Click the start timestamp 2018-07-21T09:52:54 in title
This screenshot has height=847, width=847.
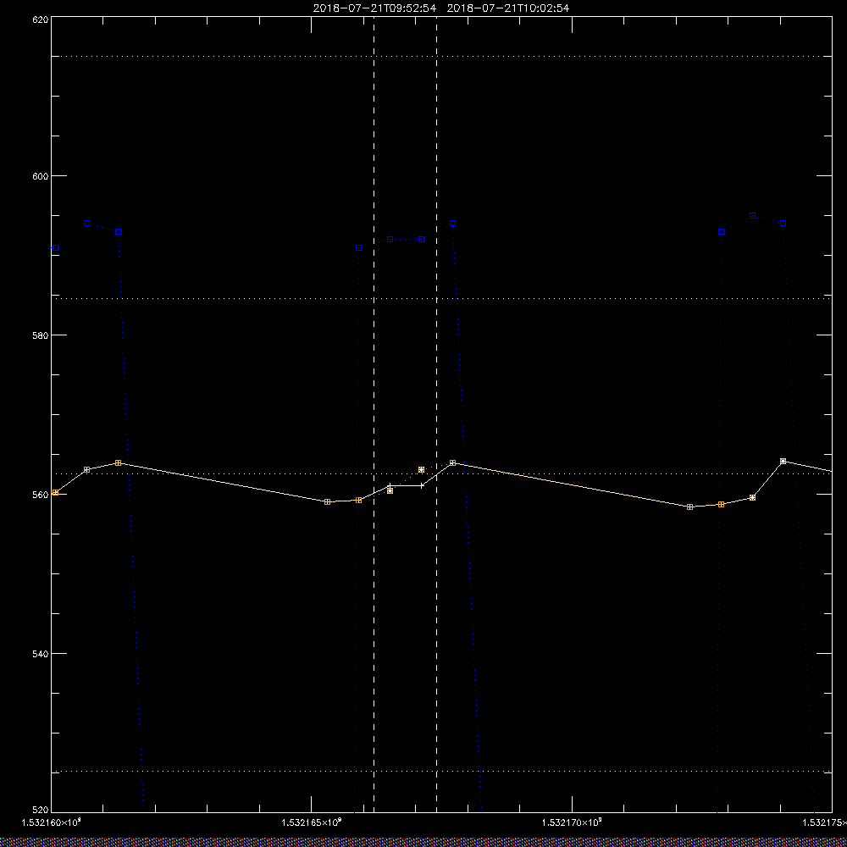[x=375, y=8]
